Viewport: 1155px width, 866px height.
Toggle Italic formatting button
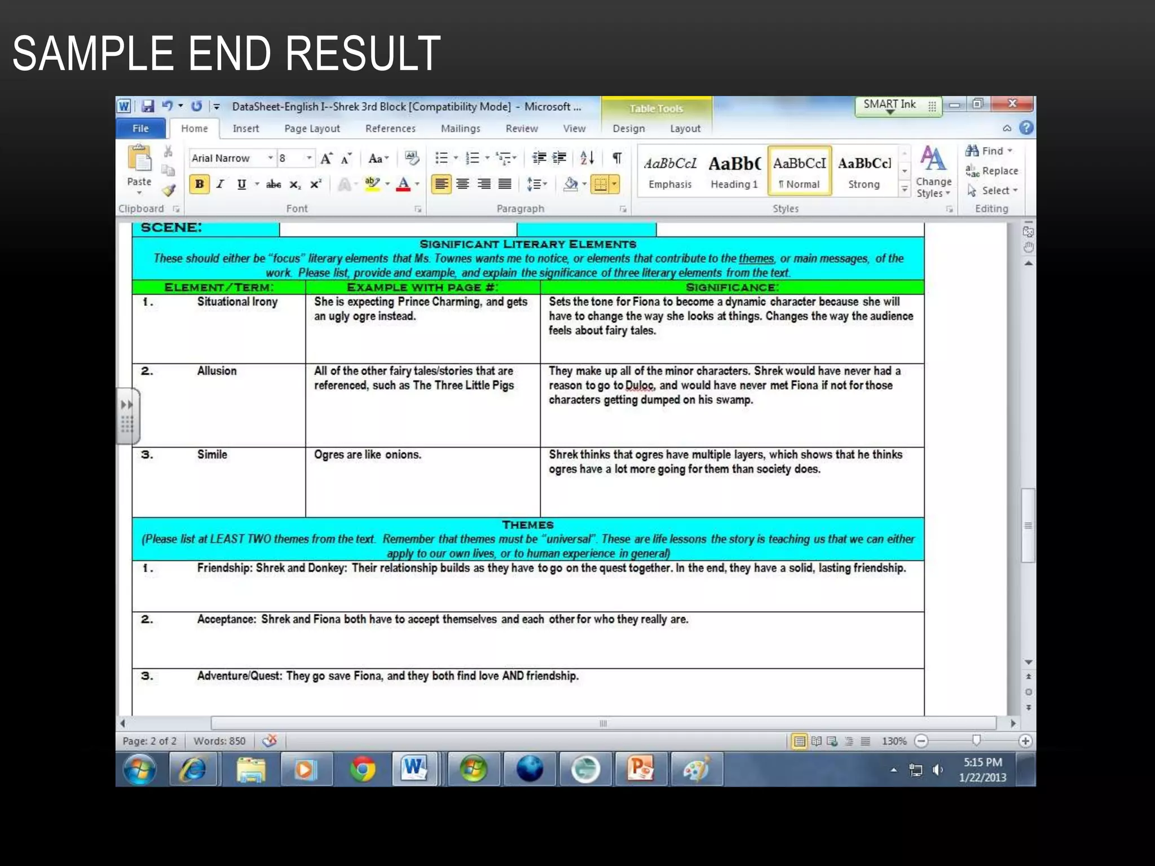coord(221,184)
